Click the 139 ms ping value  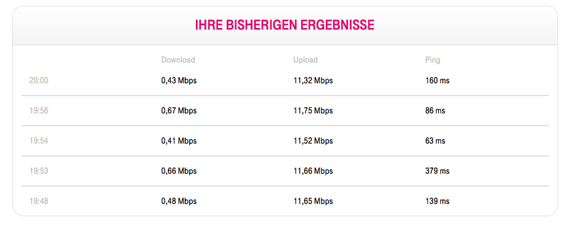(x=437, y=201)
